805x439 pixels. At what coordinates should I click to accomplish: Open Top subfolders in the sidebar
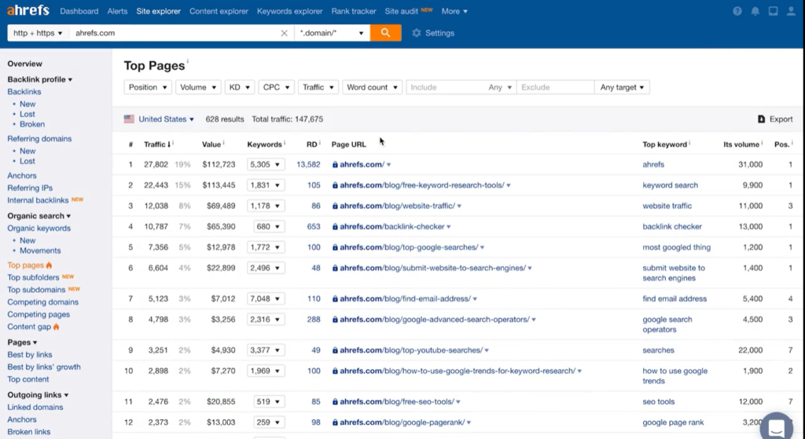[x=33, y=277]
